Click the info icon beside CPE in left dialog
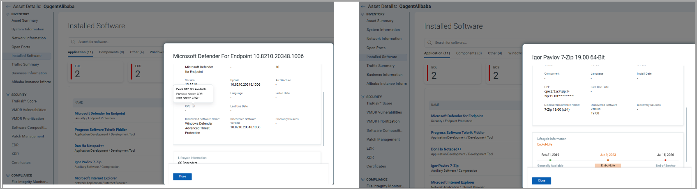The height and width of the screenshot is (189, 697). (194, 106)
